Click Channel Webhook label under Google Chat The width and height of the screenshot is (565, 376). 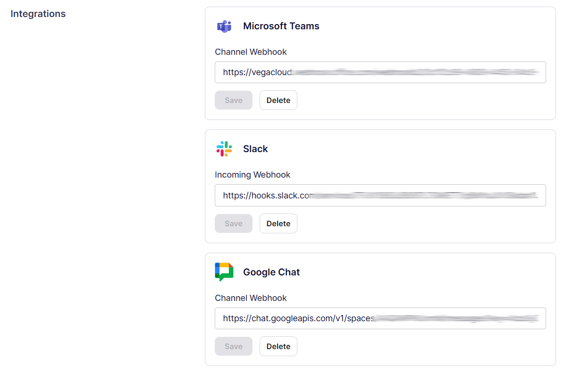click(x=251, y=298)
